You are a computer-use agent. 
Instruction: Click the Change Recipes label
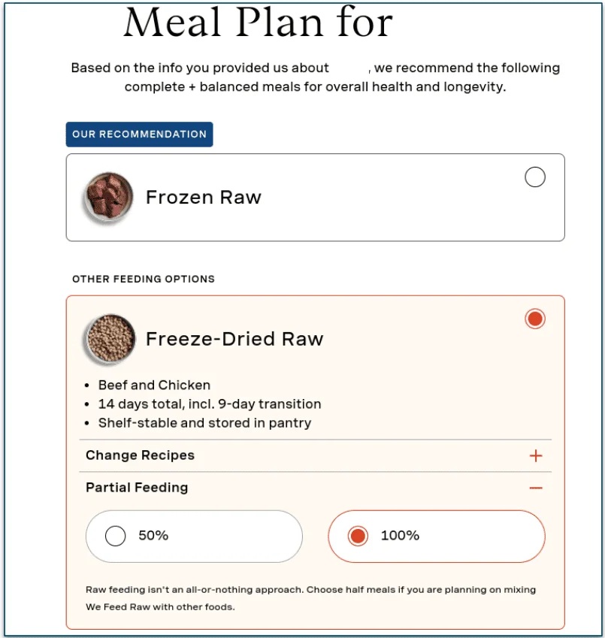[x=140, y=455]
